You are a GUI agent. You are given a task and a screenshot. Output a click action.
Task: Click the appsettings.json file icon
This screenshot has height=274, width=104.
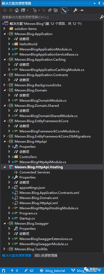point(16,188)
